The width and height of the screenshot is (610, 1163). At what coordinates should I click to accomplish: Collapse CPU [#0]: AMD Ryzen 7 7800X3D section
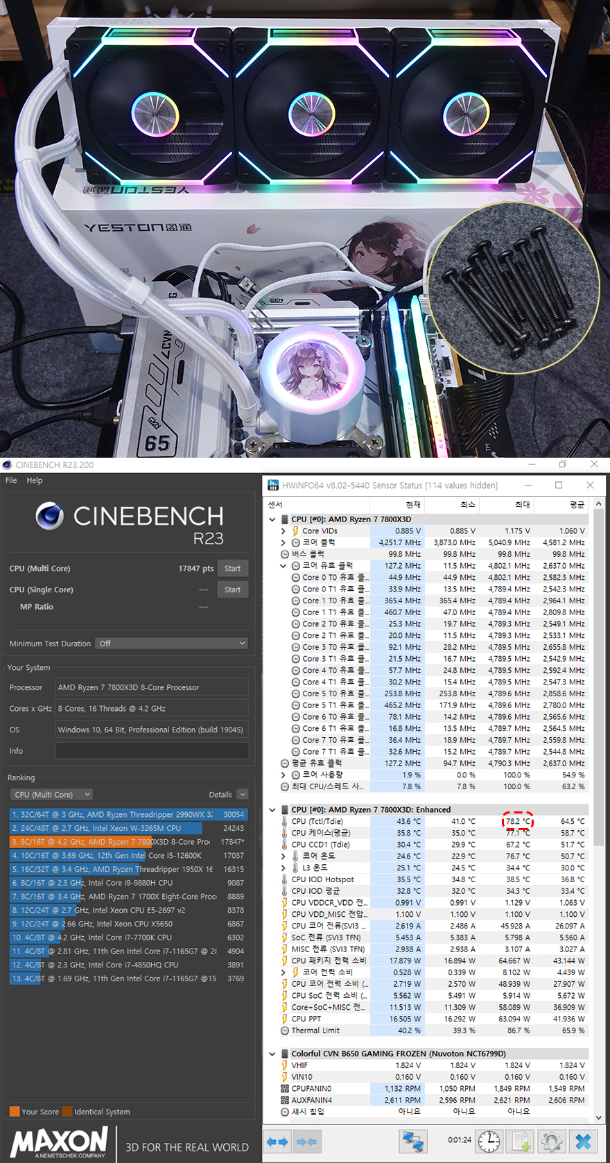272,519
